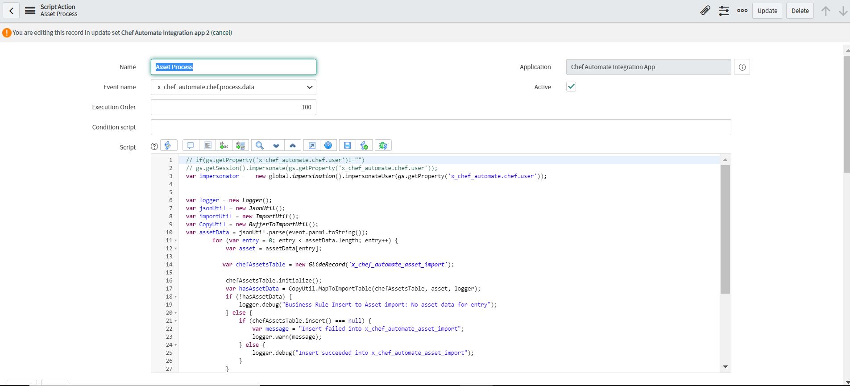
Task: Click the editor help question icon
Action: pos(328,145)
